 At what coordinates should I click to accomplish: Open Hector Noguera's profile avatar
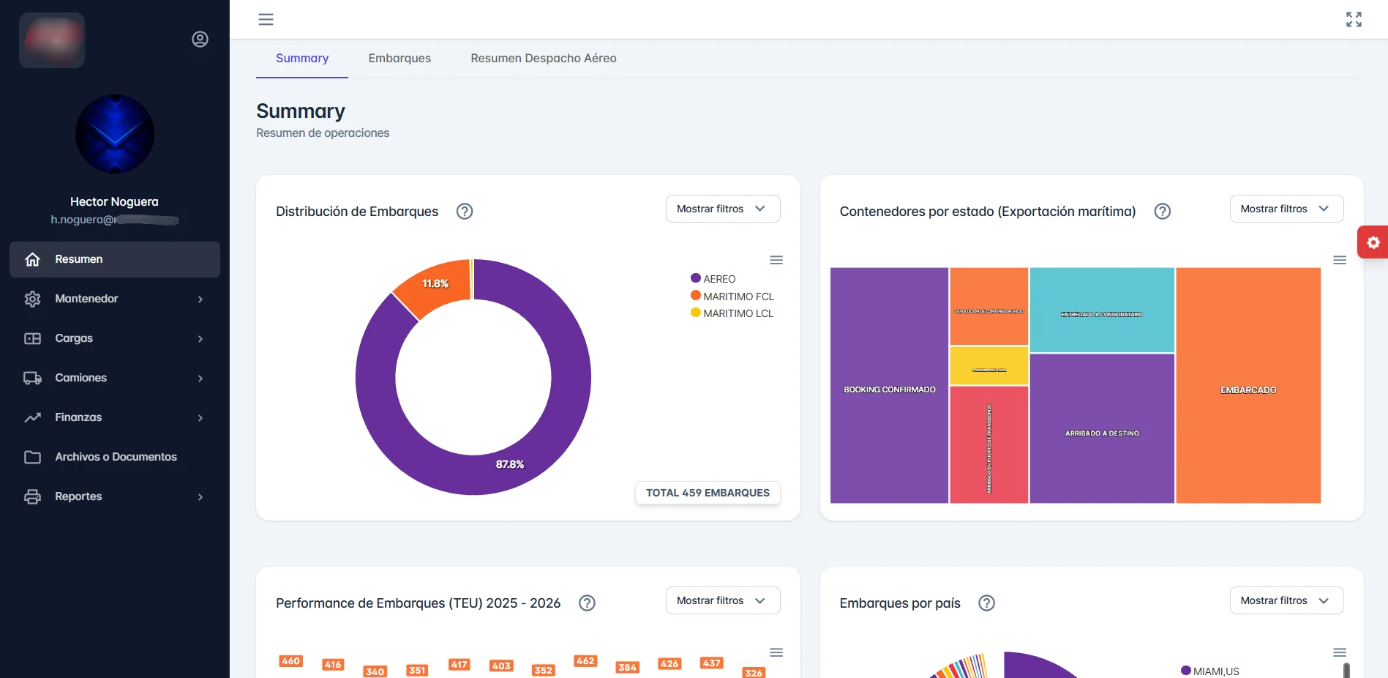coord(115,134)
